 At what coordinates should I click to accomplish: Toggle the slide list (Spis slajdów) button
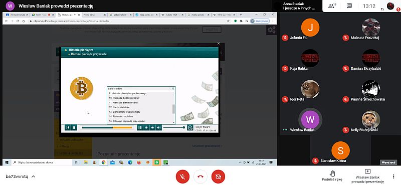tap(140, 127)
